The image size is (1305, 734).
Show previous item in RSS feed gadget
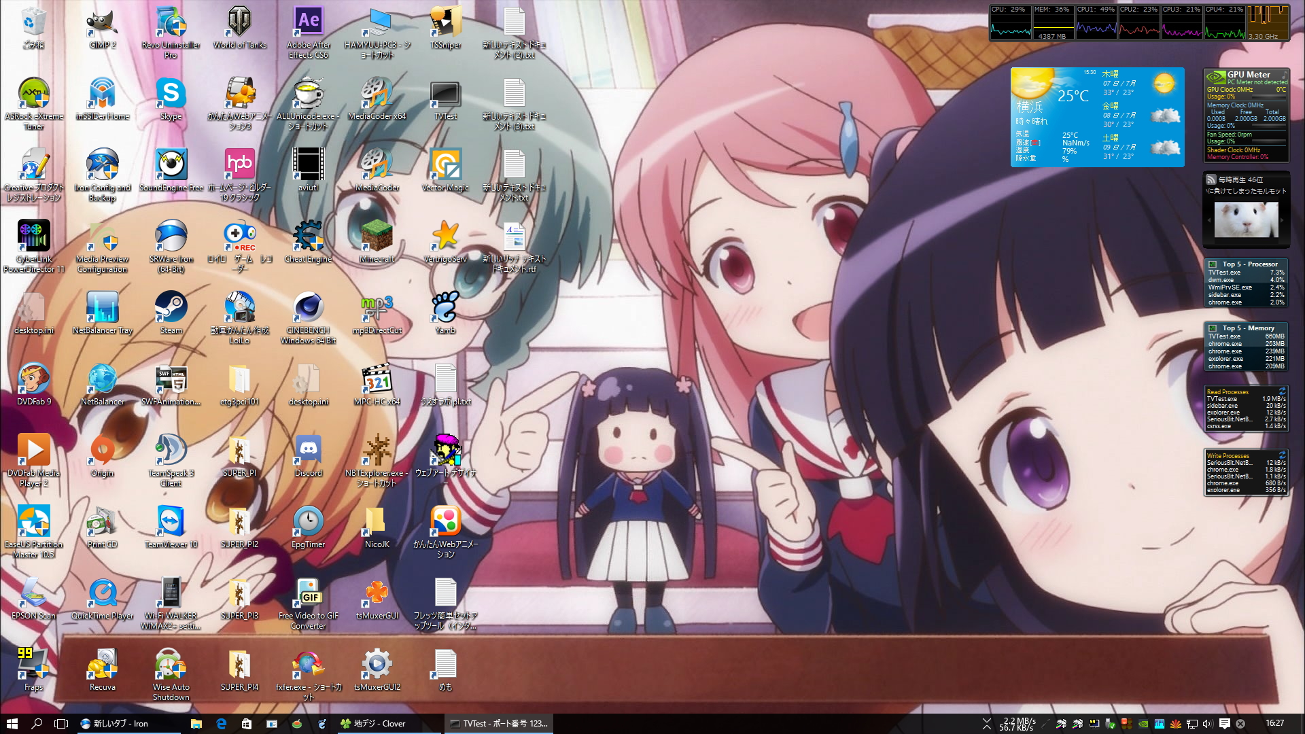(1209, 220)
